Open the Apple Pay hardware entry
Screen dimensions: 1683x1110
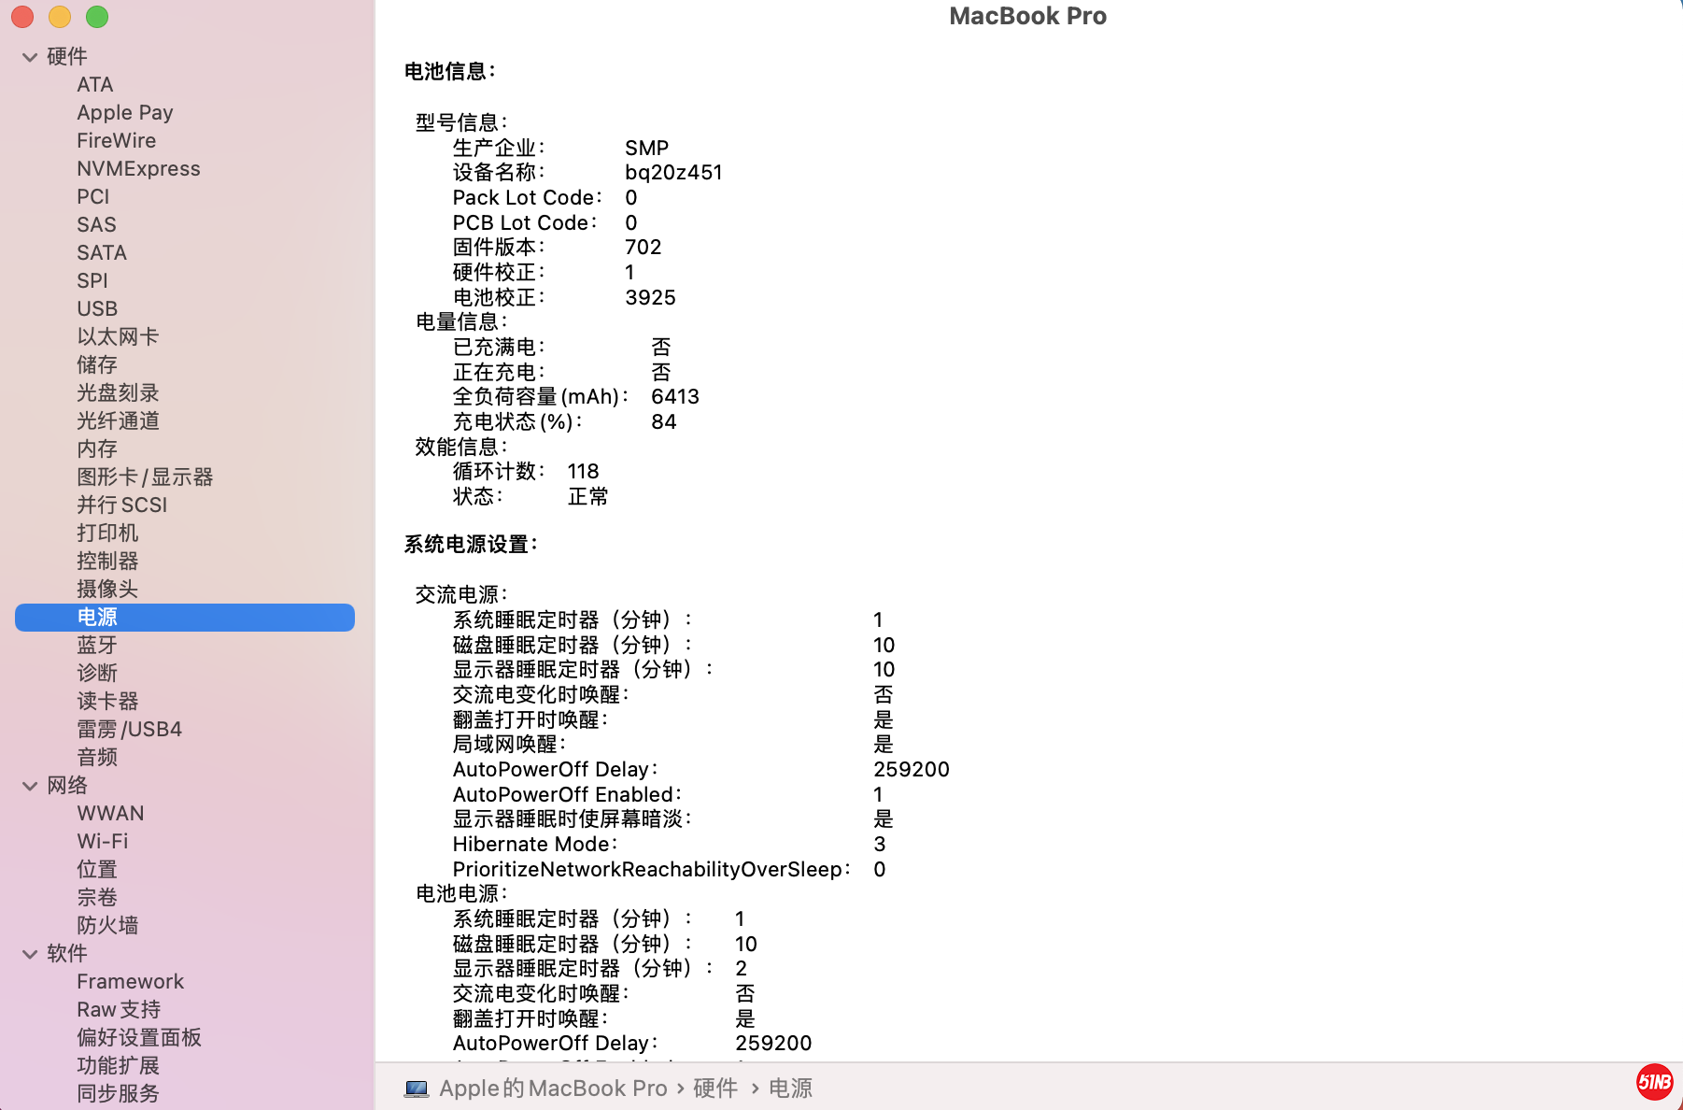pos(125,113)
